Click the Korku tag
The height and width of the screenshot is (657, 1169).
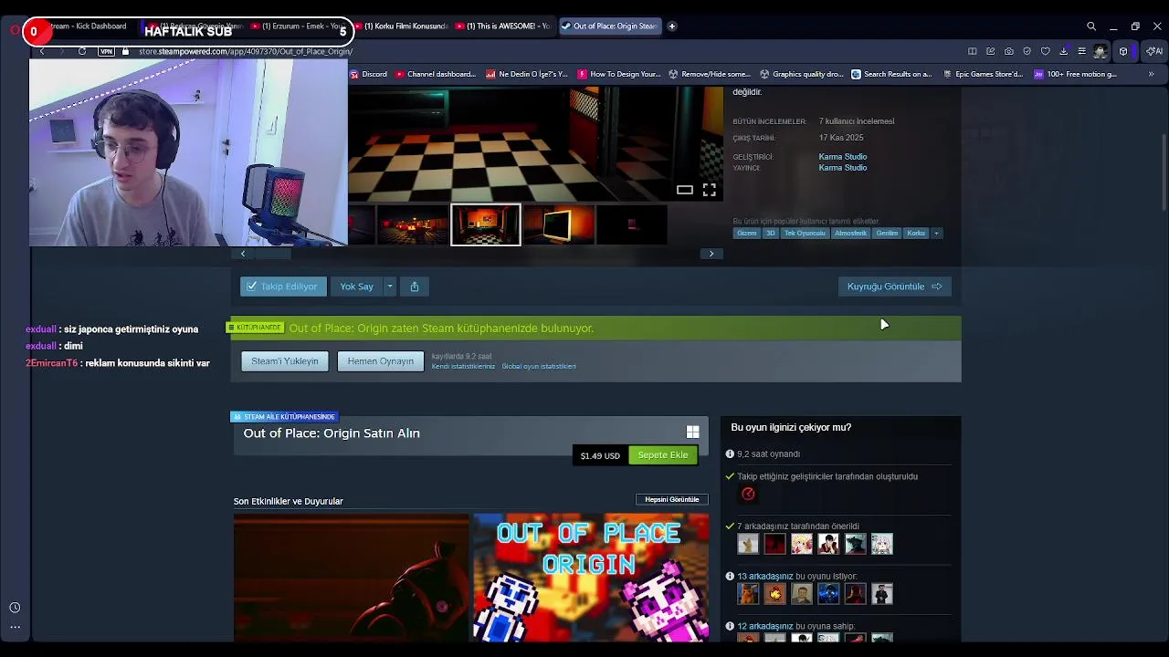(916, 233)
